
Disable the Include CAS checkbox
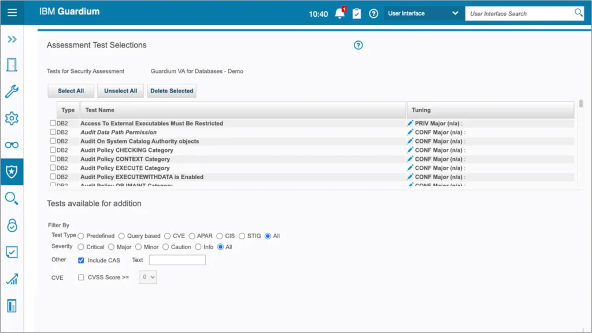coord(81,260)
